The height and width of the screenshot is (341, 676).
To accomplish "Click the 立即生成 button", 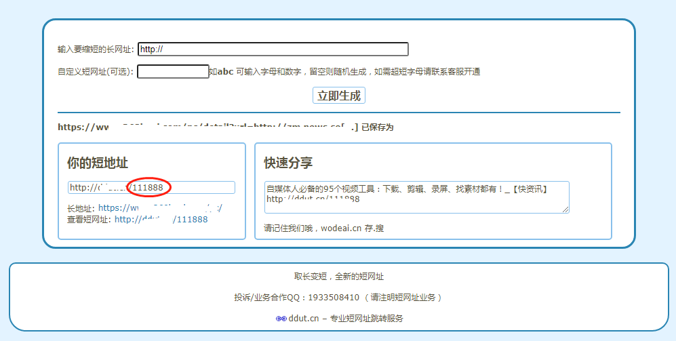I will click(x=339, y=96).
